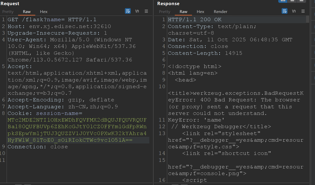Open the Response panel hamburger options menu
The width and height of the screenshot is (315, 185).
[x=303, y=11]
